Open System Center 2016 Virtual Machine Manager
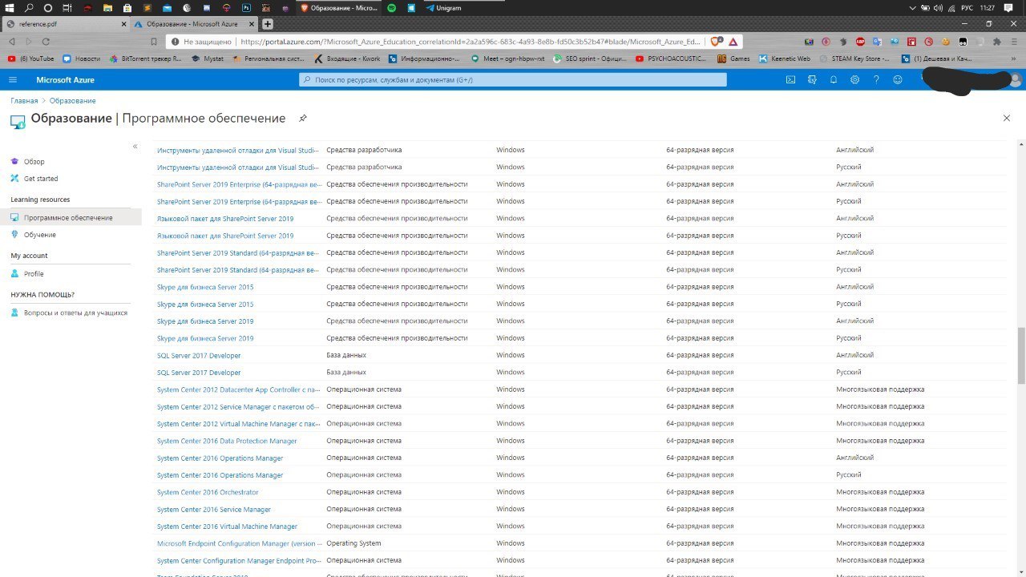The width and height of the screenshot is (1026, 577). click(x=227, y=527)
